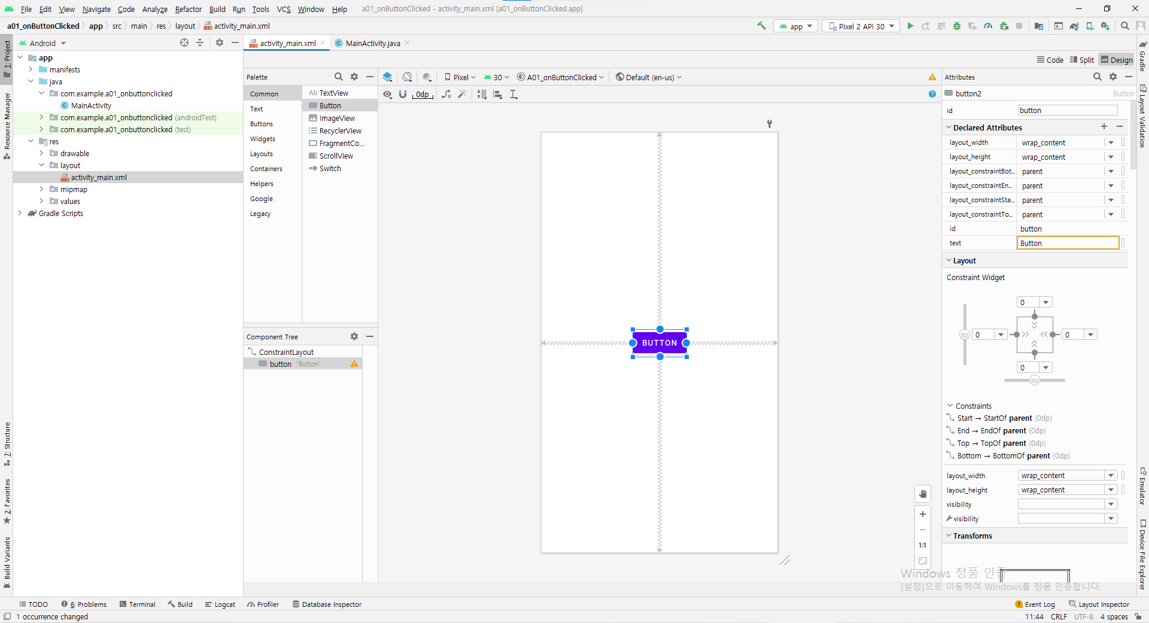Search attributes with the magnifier icon
The image size is (1149, 623).
pos(1098,77)
